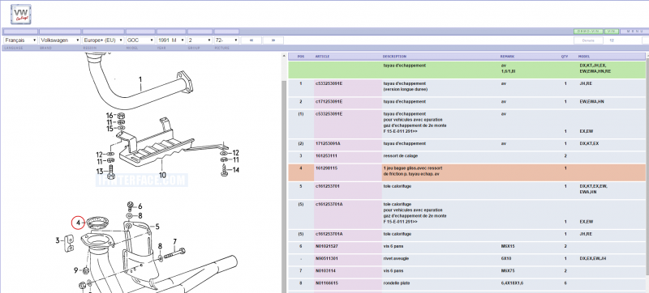The height and width of the screenshot is (293, 649).
Task: Click the VW catalog logo icon
Action: [x=21, y=14]
